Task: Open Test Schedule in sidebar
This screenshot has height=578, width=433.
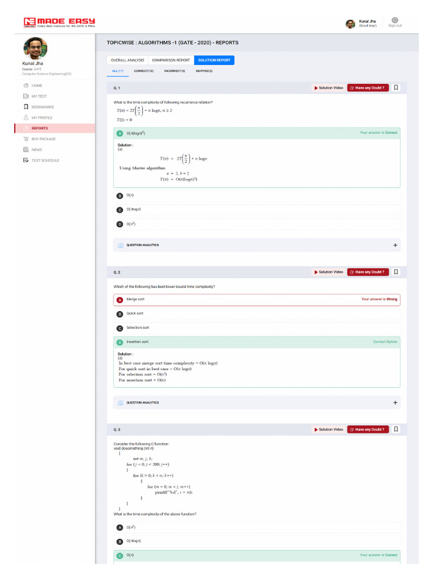Action: tap(45, 160)
